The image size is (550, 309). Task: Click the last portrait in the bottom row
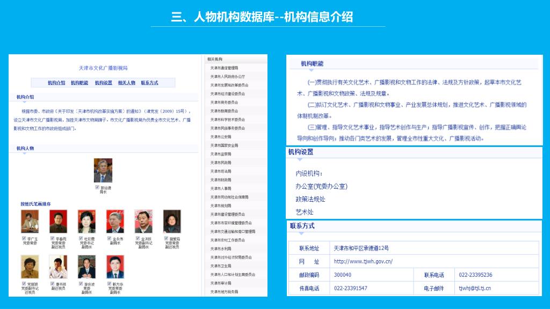114,267
